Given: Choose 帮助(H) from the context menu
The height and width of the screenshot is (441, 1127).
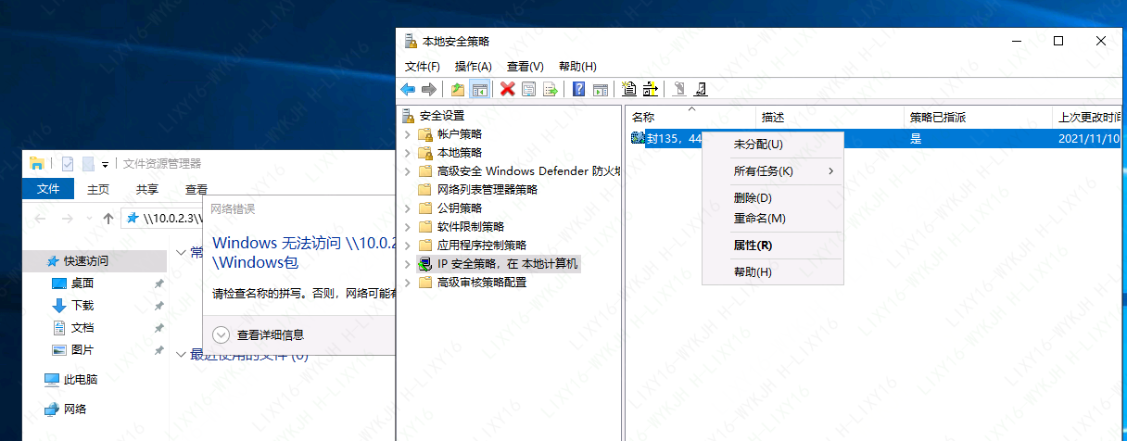Looking at the screenshot, I should 774,272.
